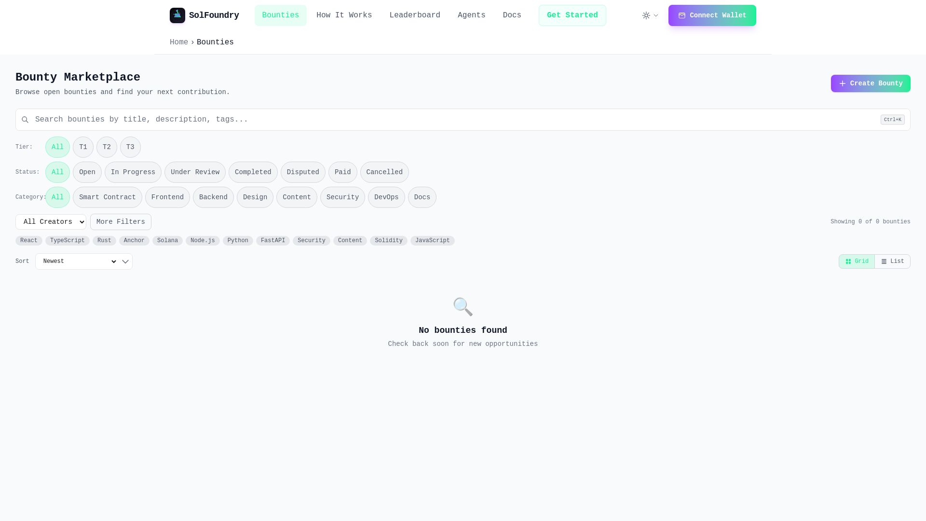Open Docs in navigation bar
This screenshot has height=521, width=926.
tap(512, 15)
